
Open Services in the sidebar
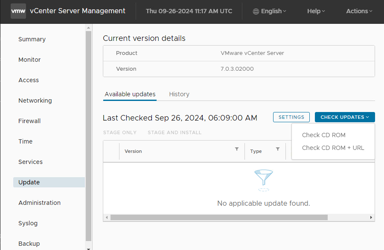point(30,162)
